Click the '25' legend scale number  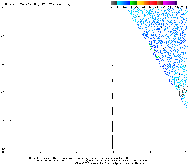pos(144,7)
